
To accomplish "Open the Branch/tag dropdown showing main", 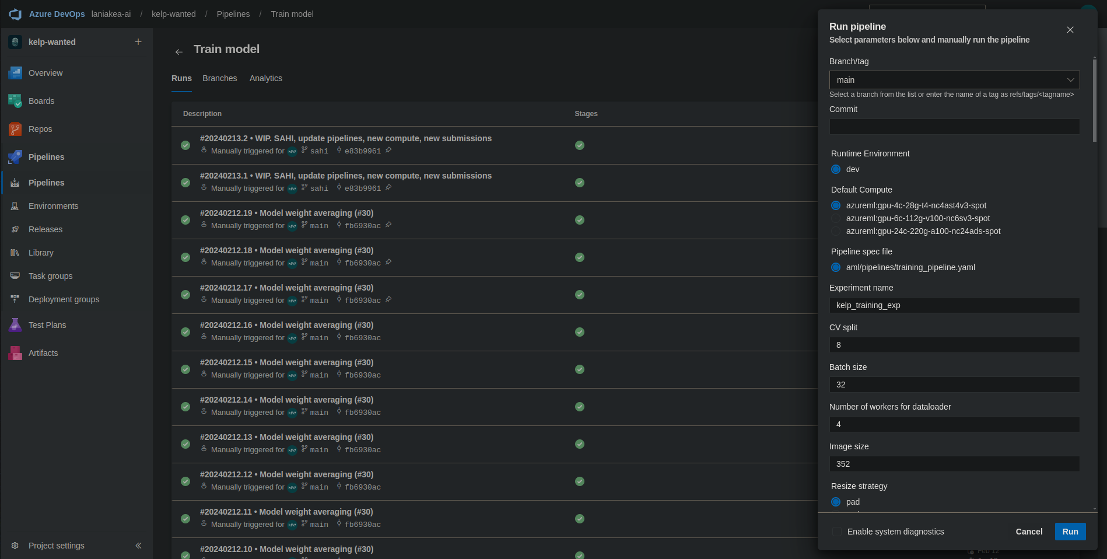I will click(x=954, y=80).
